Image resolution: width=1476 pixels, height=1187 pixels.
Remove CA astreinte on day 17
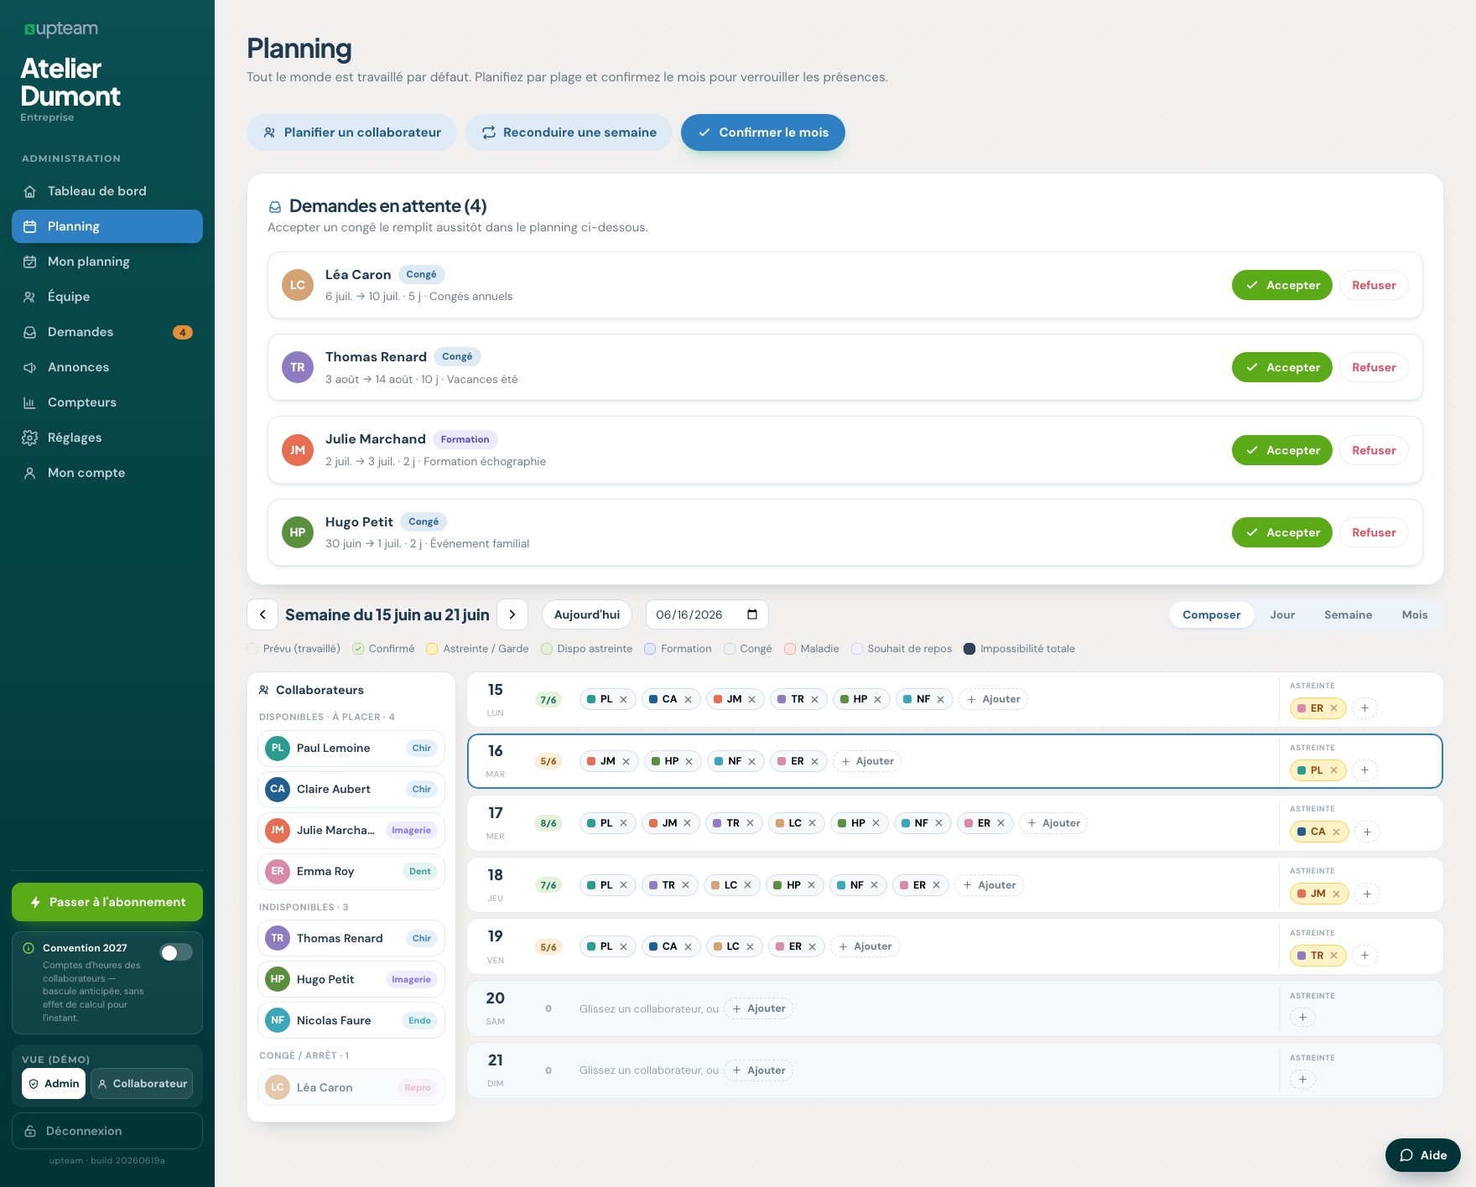point(1336,832)
